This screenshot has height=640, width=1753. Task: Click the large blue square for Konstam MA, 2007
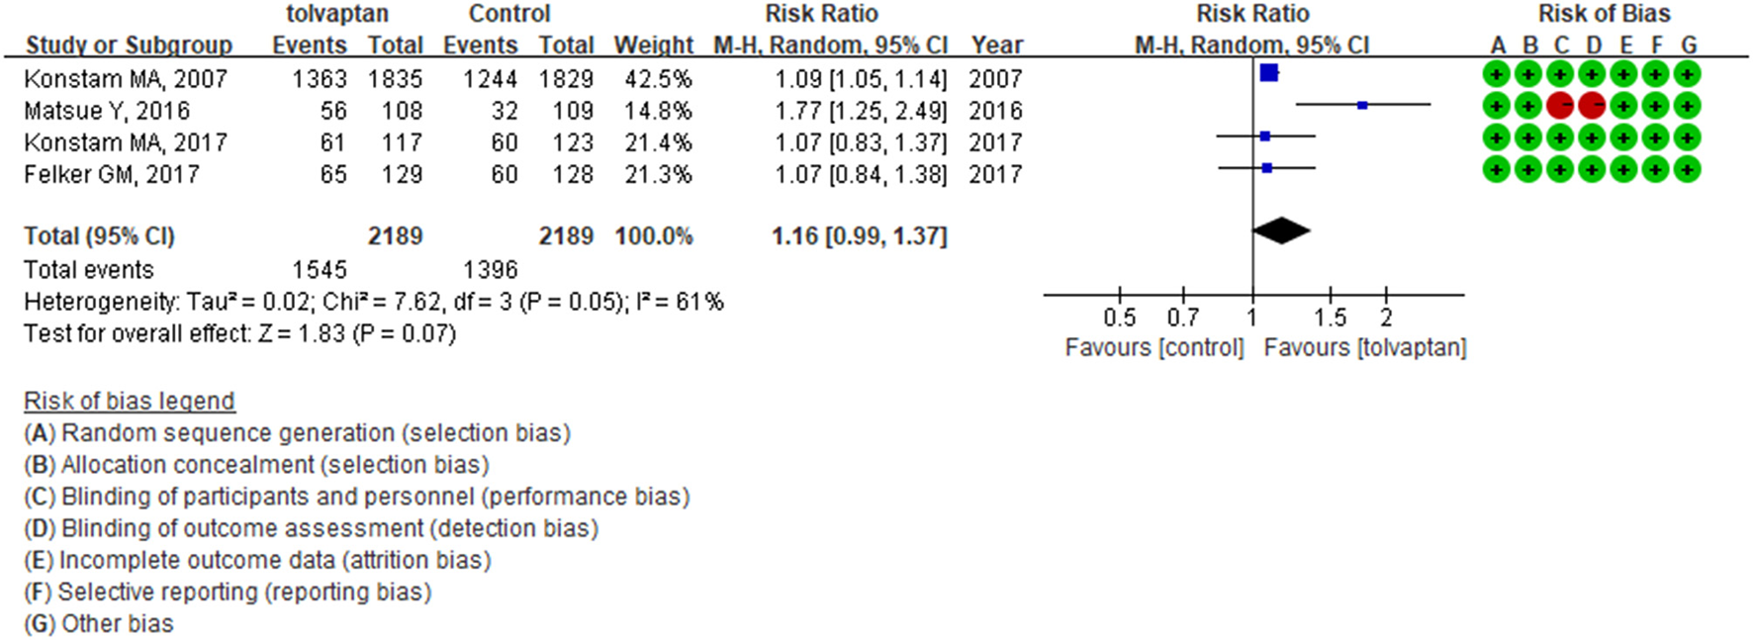point(1269,72)
